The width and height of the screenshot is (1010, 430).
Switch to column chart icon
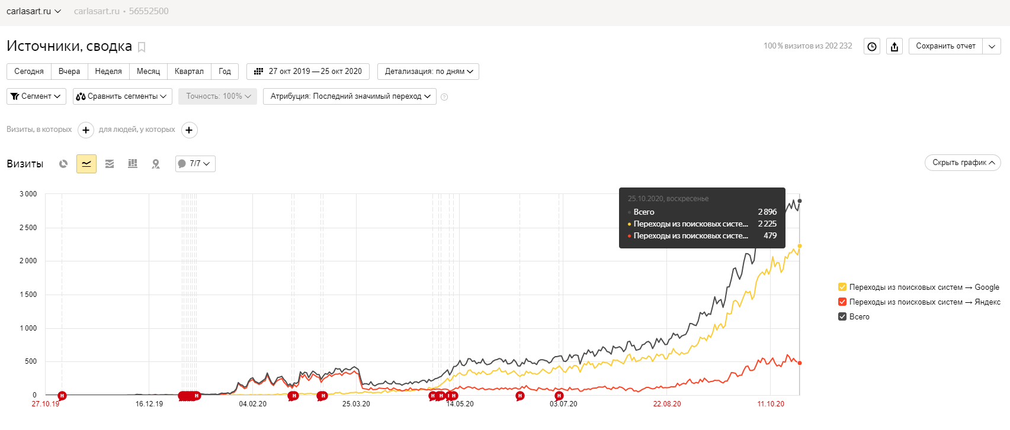[x=133, y=164]
